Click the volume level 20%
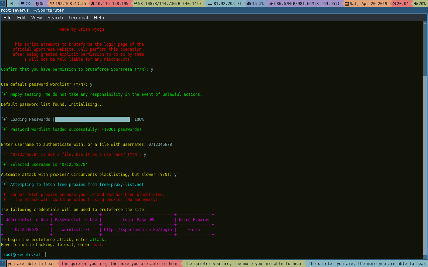This screenshot has height=267, width=428. [422, 3]
